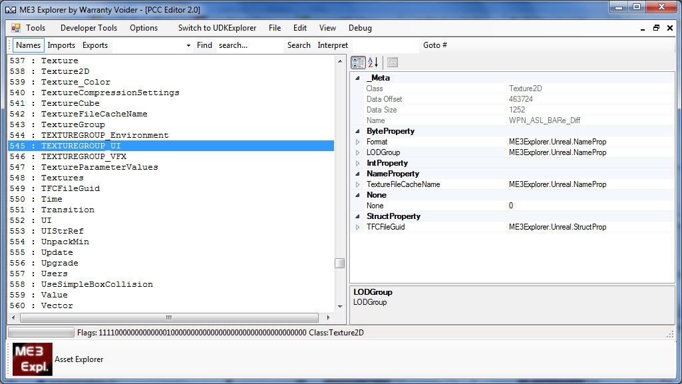Click the Tools menu icon
Screen dimensions: 682x384
[16, 28]
